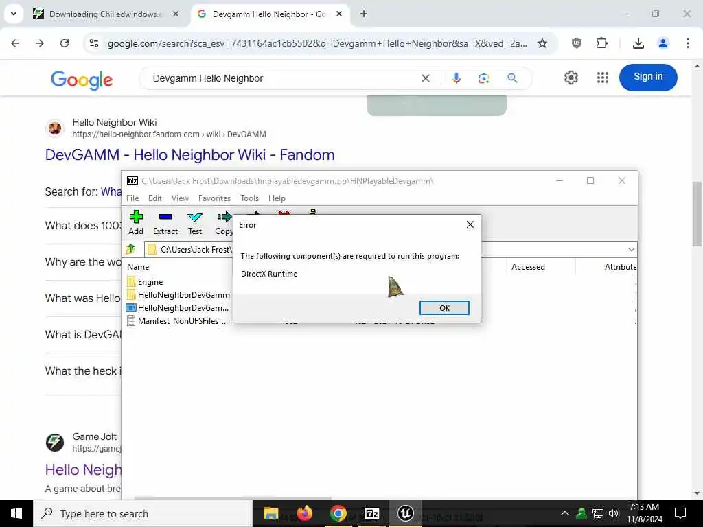Sort by the Name column header

(138, 267)
